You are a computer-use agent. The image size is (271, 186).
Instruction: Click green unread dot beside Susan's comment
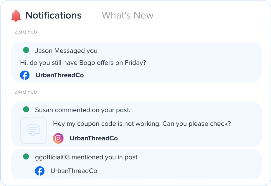[x=26, y=110]
